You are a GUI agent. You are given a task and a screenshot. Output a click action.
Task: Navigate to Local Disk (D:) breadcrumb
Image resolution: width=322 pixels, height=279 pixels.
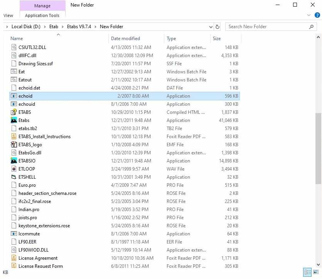click(x=24, y=27)
